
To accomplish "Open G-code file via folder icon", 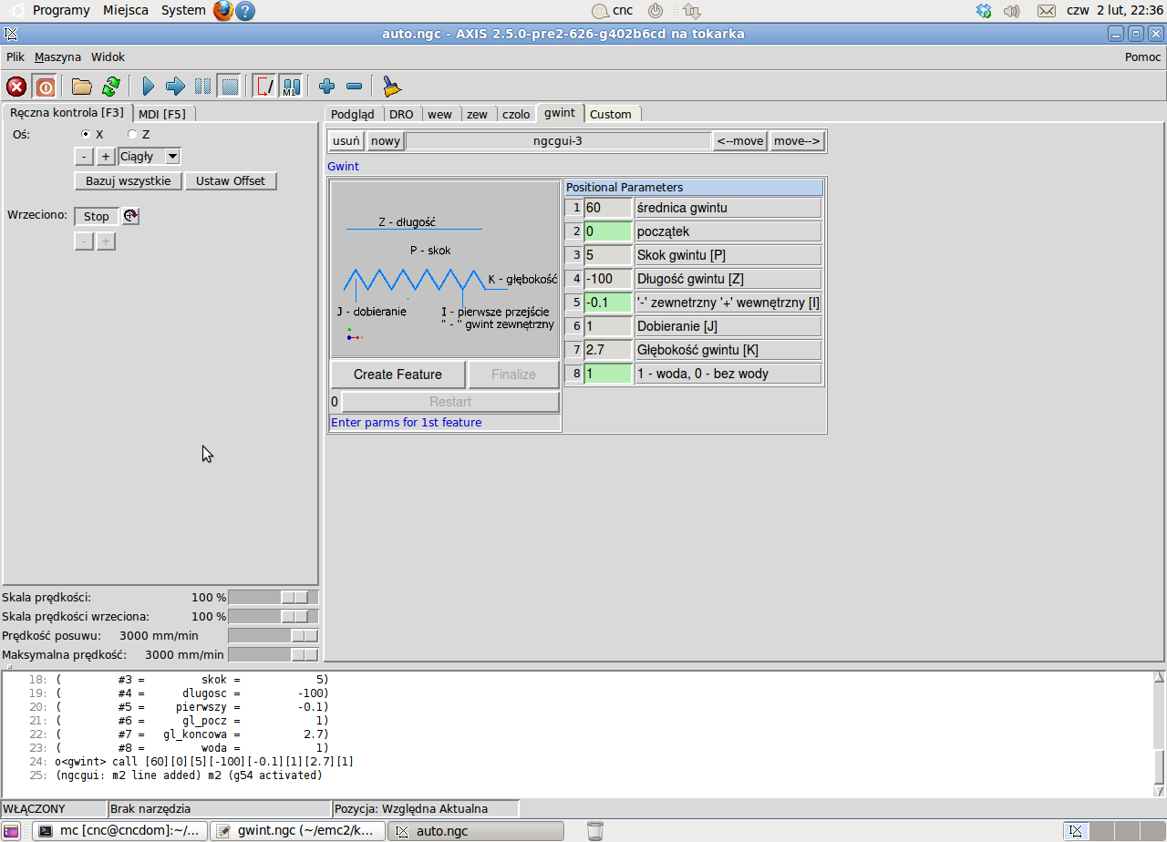I will pyautogui.click(x=82, y=87).
